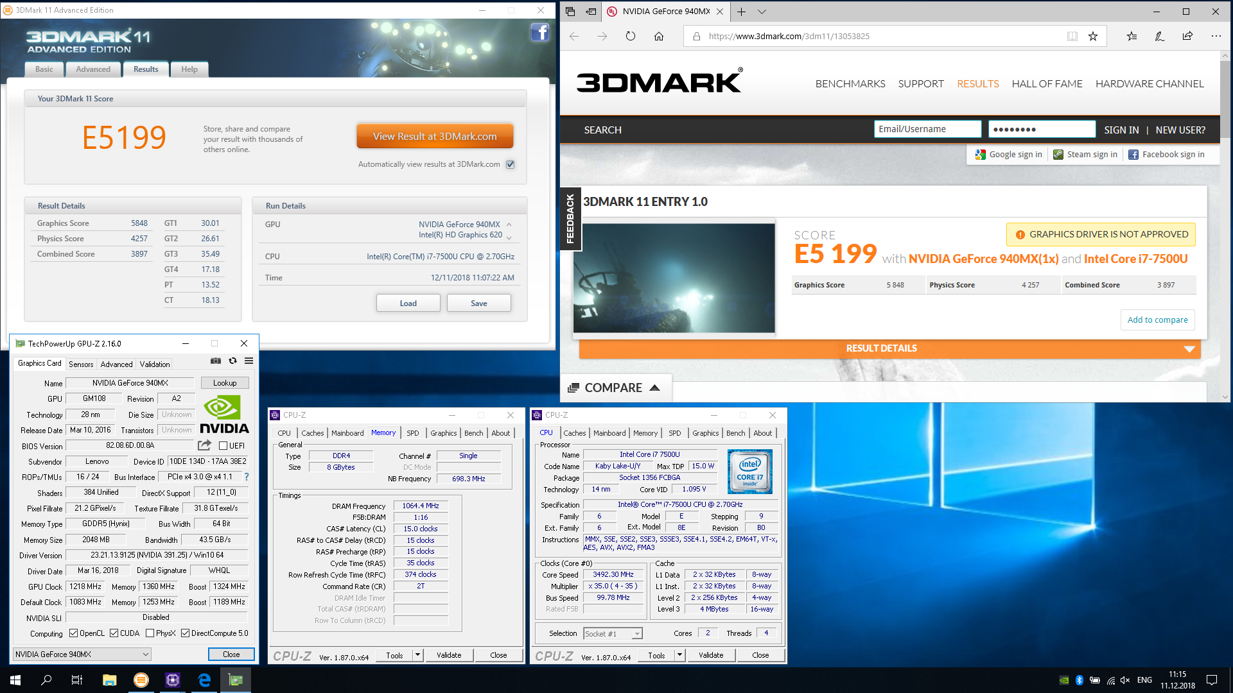Click Facebook sign in link
Image resolution: width=1233 pixels, height=693 pixels.
click(1166, 155)
